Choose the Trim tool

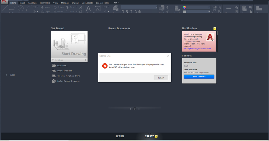70,7
